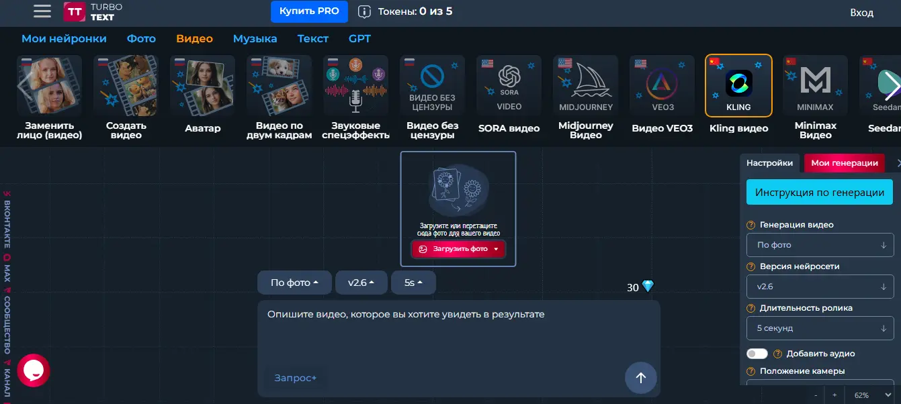The width and height of the screenshot is (901, 404).
Task: Expand the clip duration dropdown
Action: tap(820, 328)
